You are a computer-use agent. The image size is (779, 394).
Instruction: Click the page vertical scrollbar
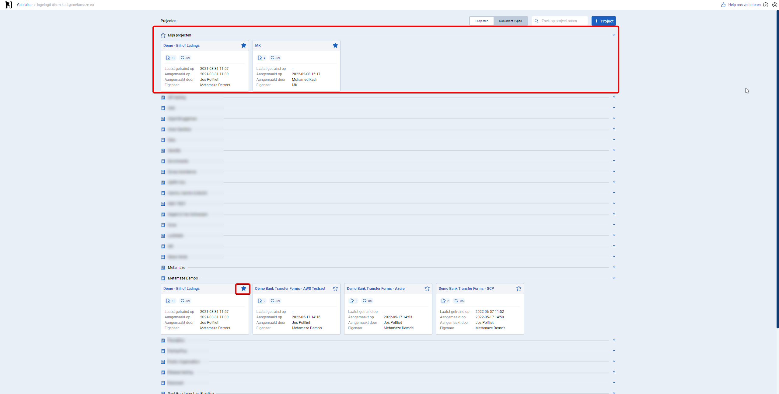pos(777,169)
